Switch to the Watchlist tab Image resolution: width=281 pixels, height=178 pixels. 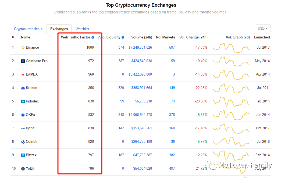[x=82, y=29]
